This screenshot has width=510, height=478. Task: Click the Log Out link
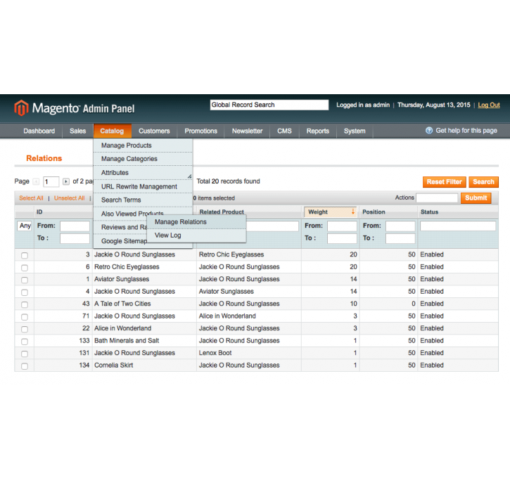click(488, 105)
